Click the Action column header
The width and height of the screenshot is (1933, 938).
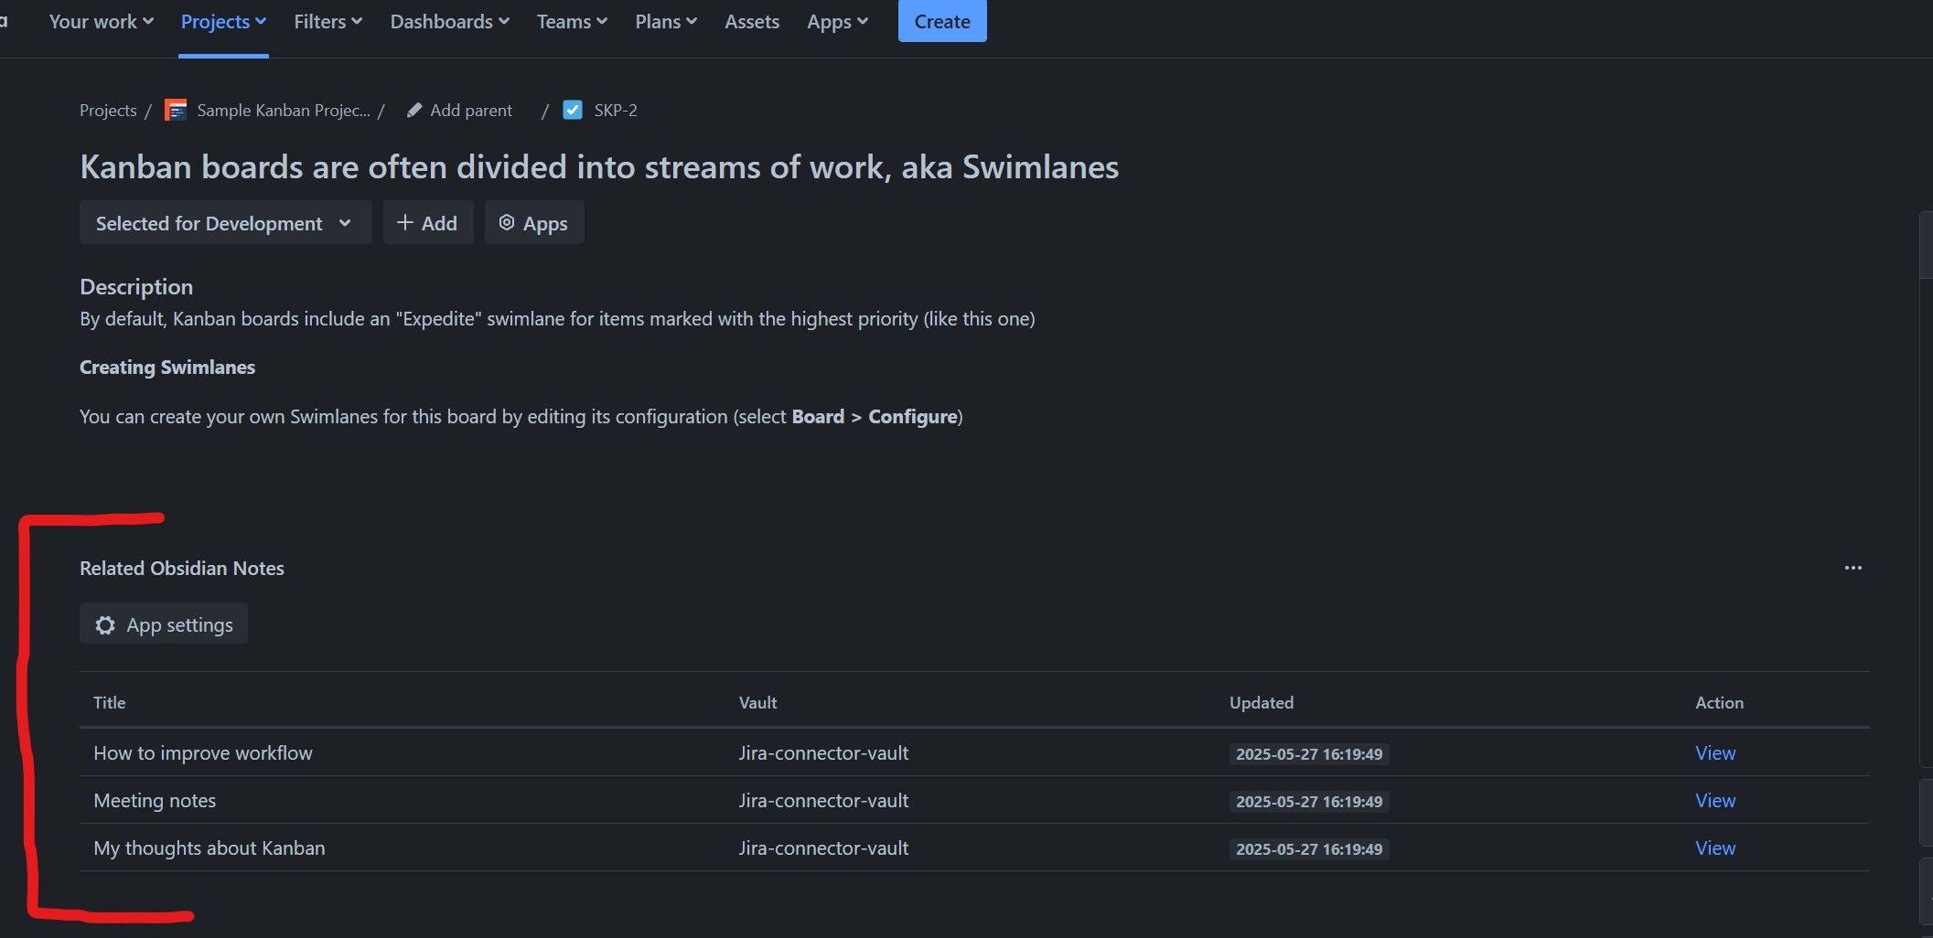point(1719,703)
